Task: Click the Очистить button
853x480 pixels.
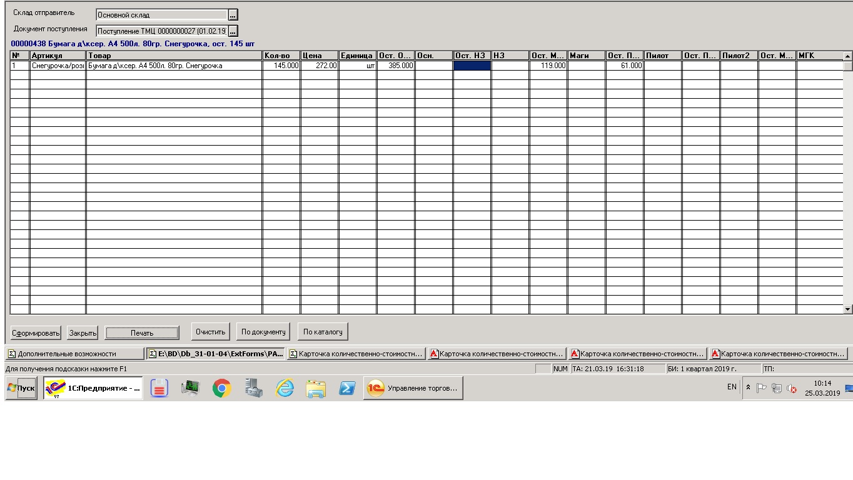Action: [210, 332]
